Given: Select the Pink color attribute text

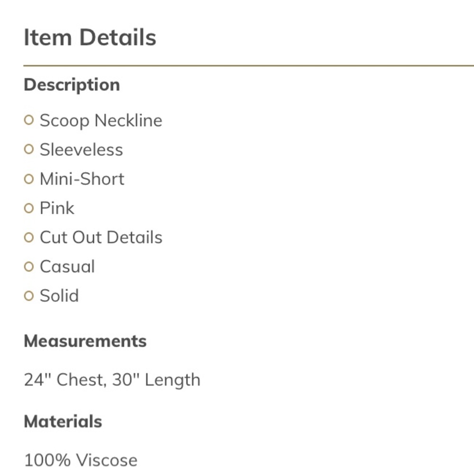Looking at the screenshot, I should coord(57,208).
